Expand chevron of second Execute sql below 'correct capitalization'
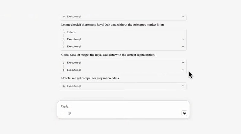This screenshot has width=241, height=134. coord(183,70)
